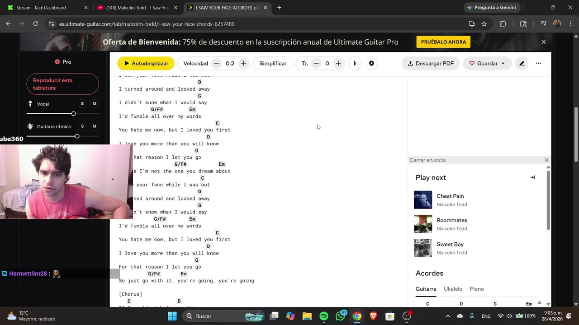
Task: Increase the Velocidad speed value
Action: click(243, 64)
